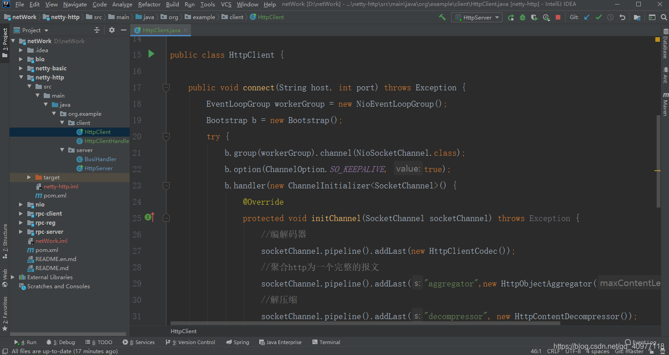This screenshot has height=355, width=669.
Task: Close the HttpClient.java tab
Action: (x=185, y=30)
